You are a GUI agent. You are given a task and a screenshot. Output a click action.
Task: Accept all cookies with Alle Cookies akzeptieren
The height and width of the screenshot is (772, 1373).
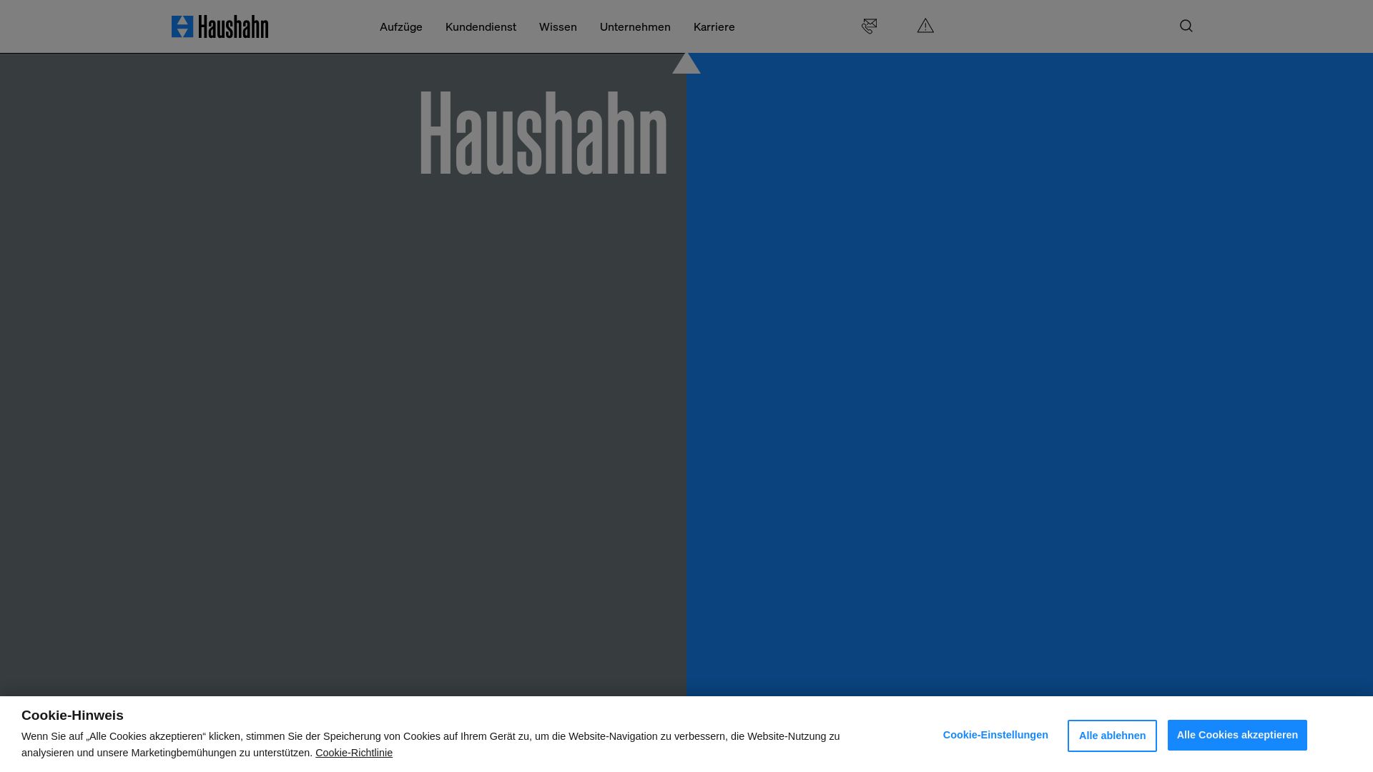[x=1237, y=735]
